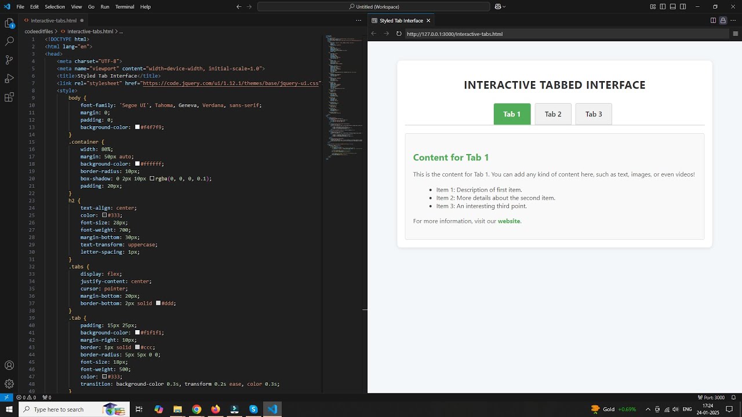Click the Type here to search taskbar box
This screenshot has width=742, height=417.
[x=74, y=409]
